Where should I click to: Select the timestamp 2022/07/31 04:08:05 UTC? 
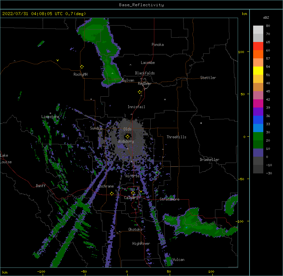32,14
